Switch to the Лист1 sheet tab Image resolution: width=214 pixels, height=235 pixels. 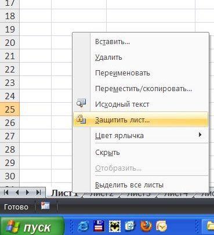(65, 193)
